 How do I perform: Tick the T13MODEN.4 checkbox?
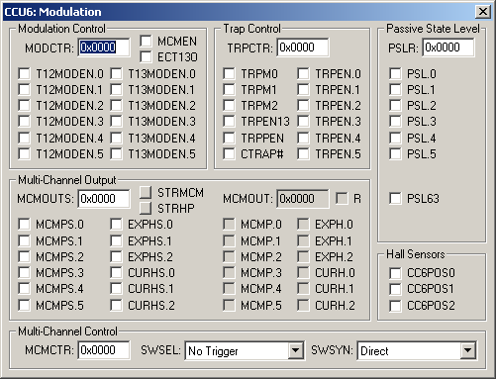point(116,138)
